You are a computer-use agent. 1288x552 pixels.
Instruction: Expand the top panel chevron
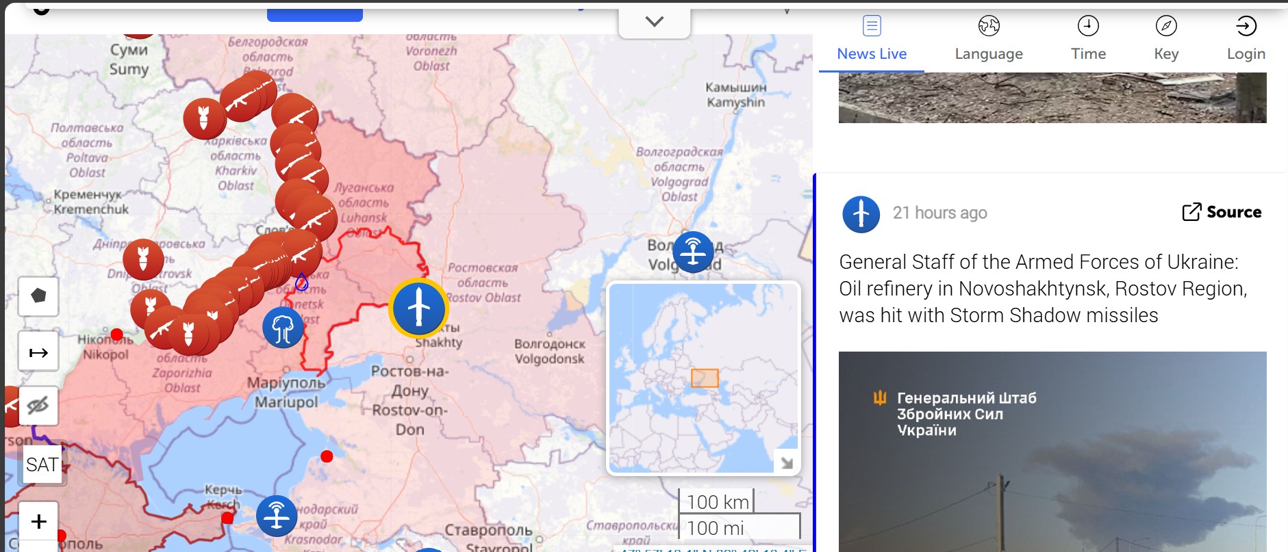(654, 22)
